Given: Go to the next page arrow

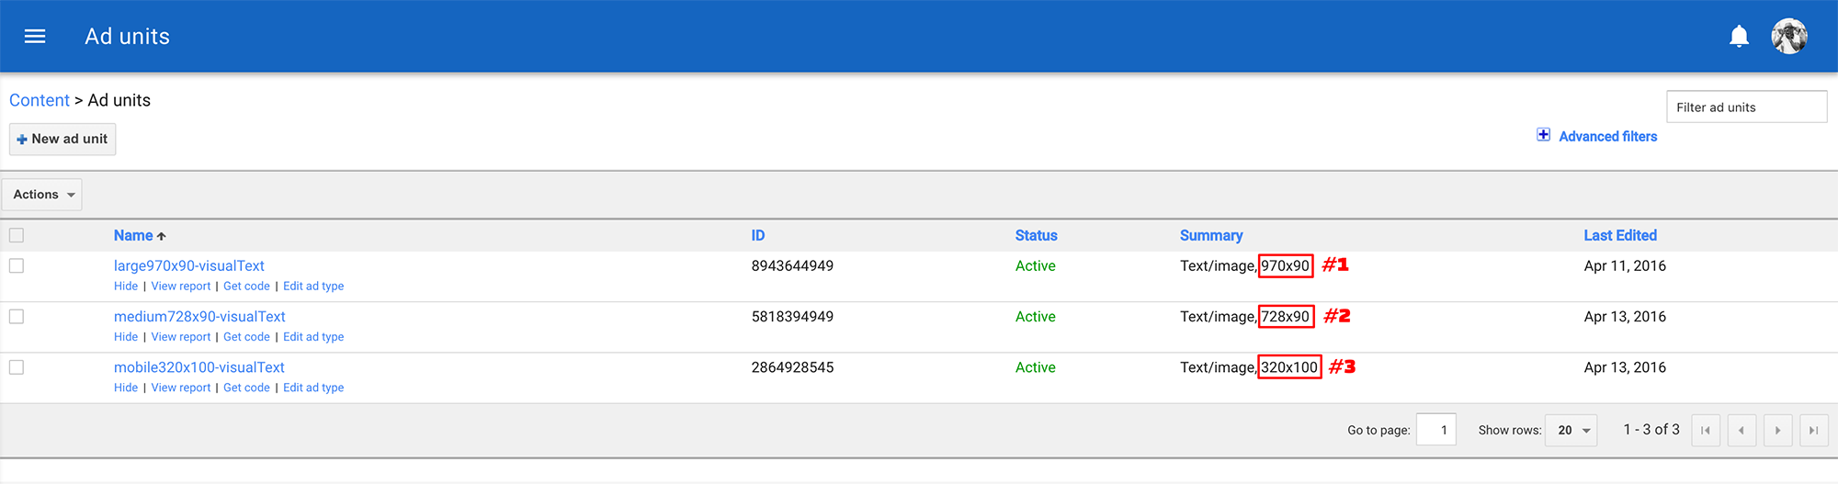Looking at the screenshot, I should [x=1777, y=430].
